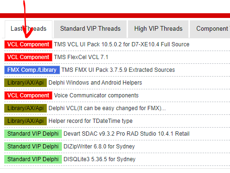
Task: Click Standard VIP Delphi tag beside DISQLite3
Action: point(33,159)
